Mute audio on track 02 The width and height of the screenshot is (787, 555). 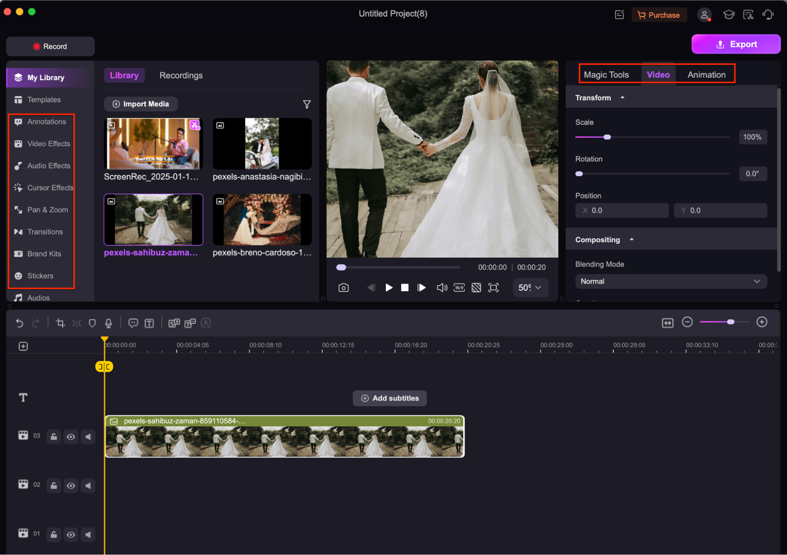(x=88, y=486)
